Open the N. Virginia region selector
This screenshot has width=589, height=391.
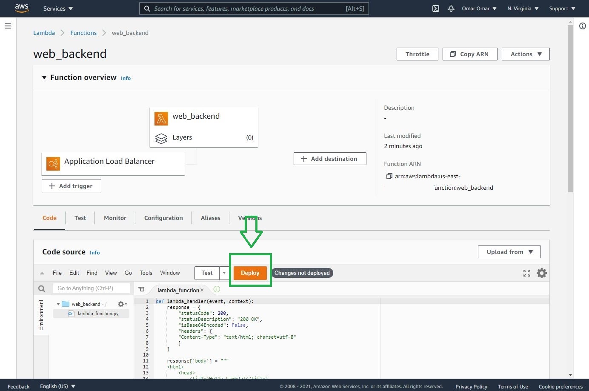pos(523,9)
